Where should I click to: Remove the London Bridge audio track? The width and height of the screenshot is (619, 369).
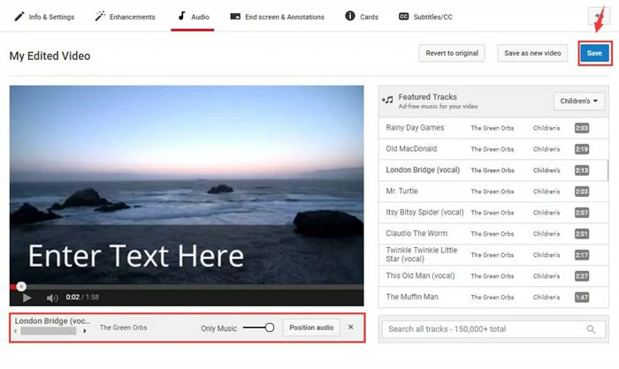tap(350, 328)
